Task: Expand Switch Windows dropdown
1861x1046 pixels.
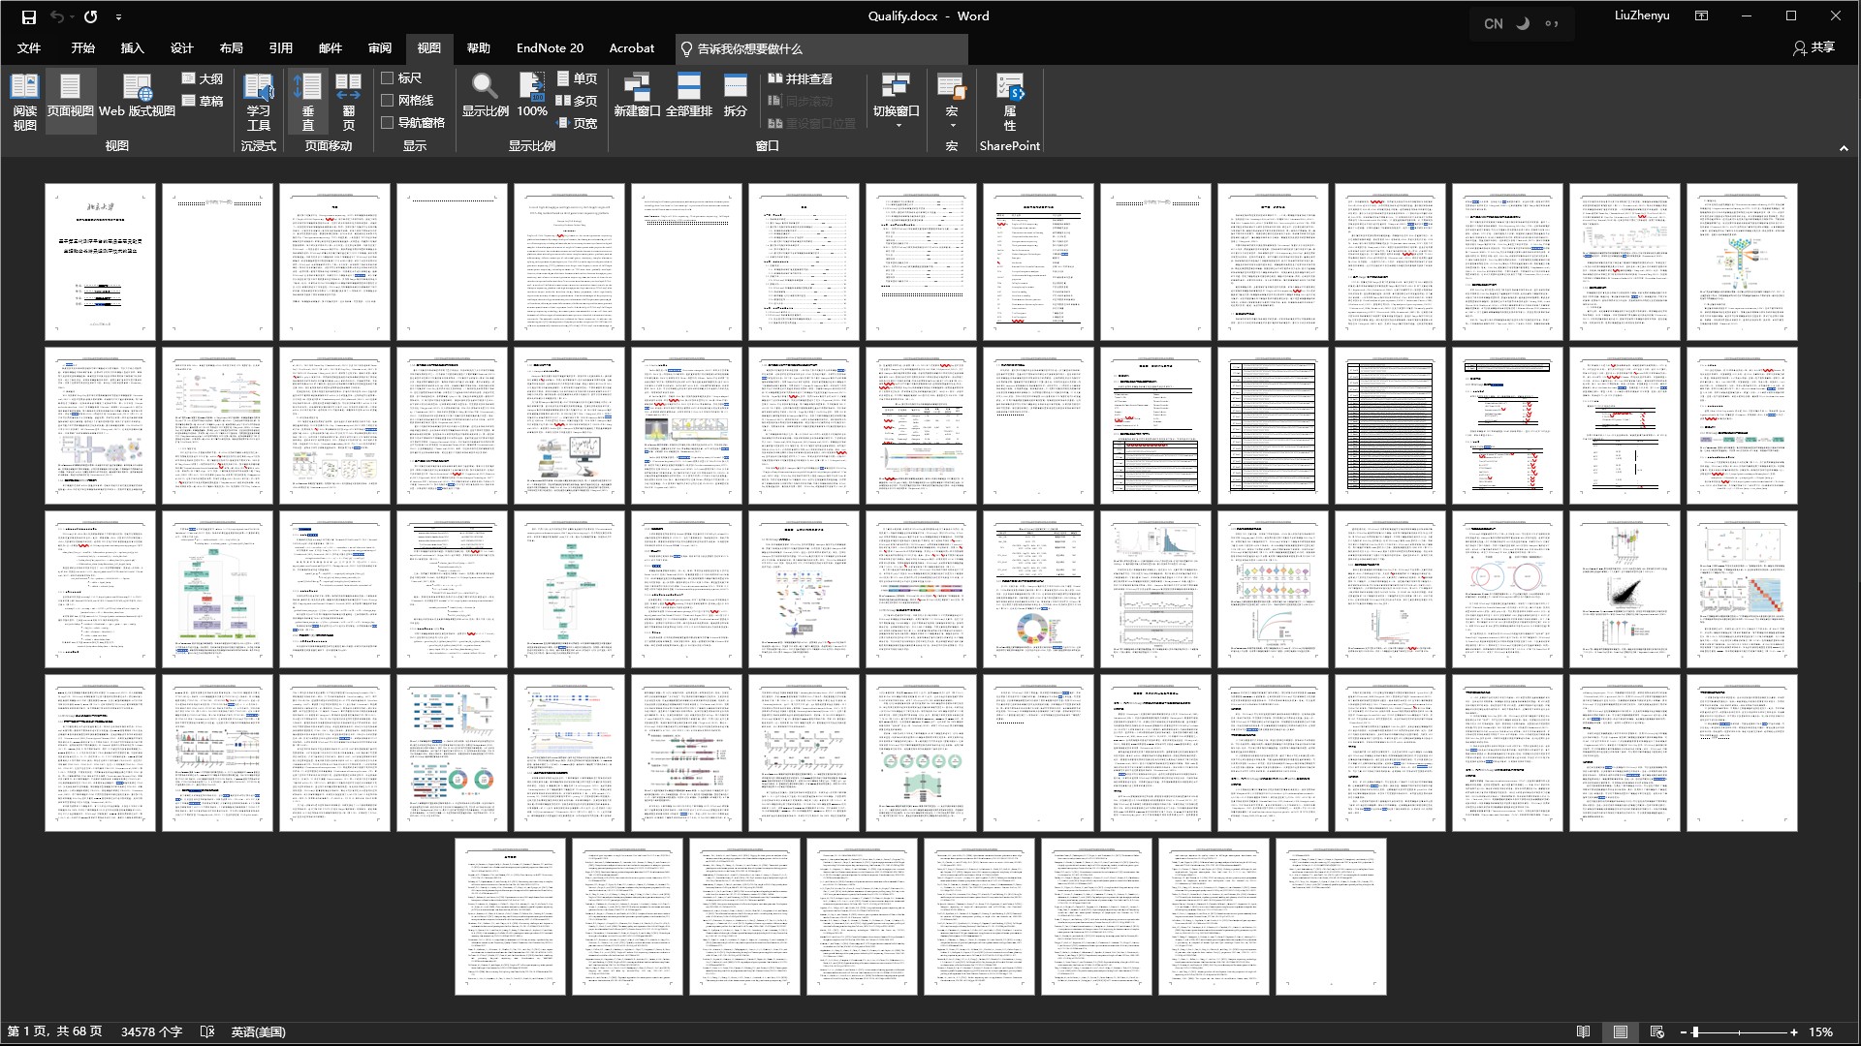Action: (x=897, y=124)
